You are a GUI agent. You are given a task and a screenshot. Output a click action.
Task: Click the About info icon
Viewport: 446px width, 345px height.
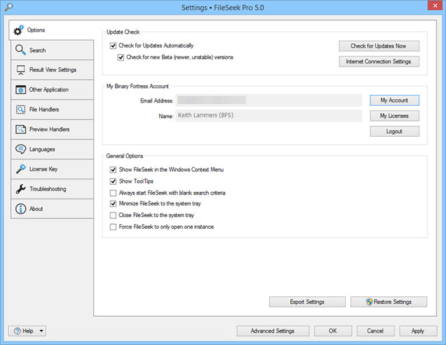[21, 209]
